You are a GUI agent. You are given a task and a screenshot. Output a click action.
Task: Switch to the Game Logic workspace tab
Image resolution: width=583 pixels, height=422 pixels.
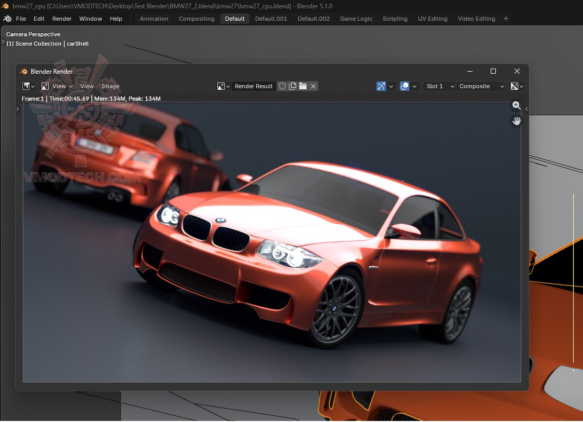[x=356, y=19]
